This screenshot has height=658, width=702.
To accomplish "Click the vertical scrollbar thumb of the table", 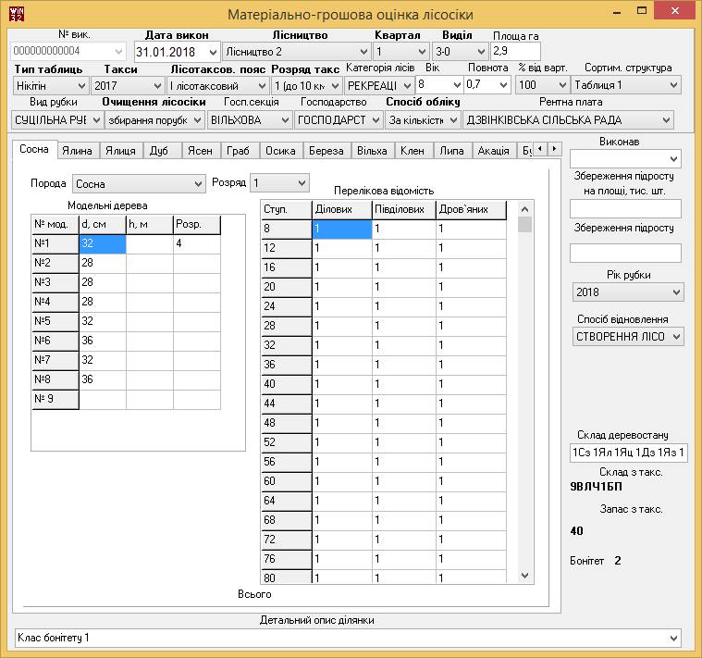I will coord(524,224).
